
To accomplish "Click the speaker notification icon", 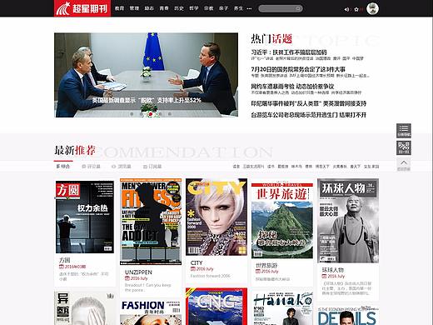I will coord(346,9).
